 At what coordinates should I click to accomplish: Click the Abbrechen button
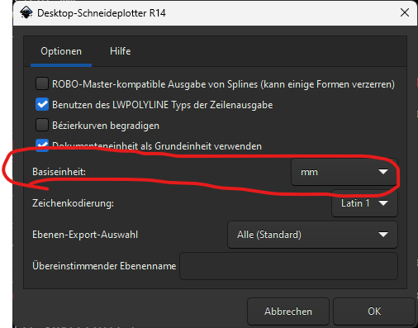[x=288, y=311]
